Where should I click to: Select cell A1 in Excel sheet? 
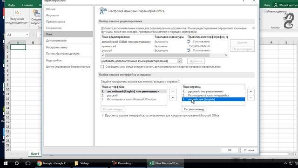[x=18, y=47]
